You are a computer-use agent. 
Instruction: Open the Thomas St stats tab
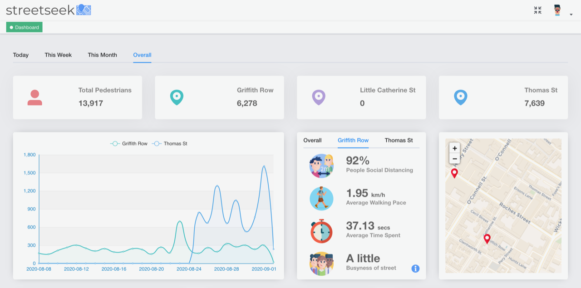point(399,140)
